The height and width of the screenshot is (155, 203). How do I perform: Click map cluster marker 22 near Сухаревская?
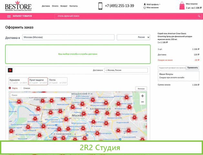point(73,107)
